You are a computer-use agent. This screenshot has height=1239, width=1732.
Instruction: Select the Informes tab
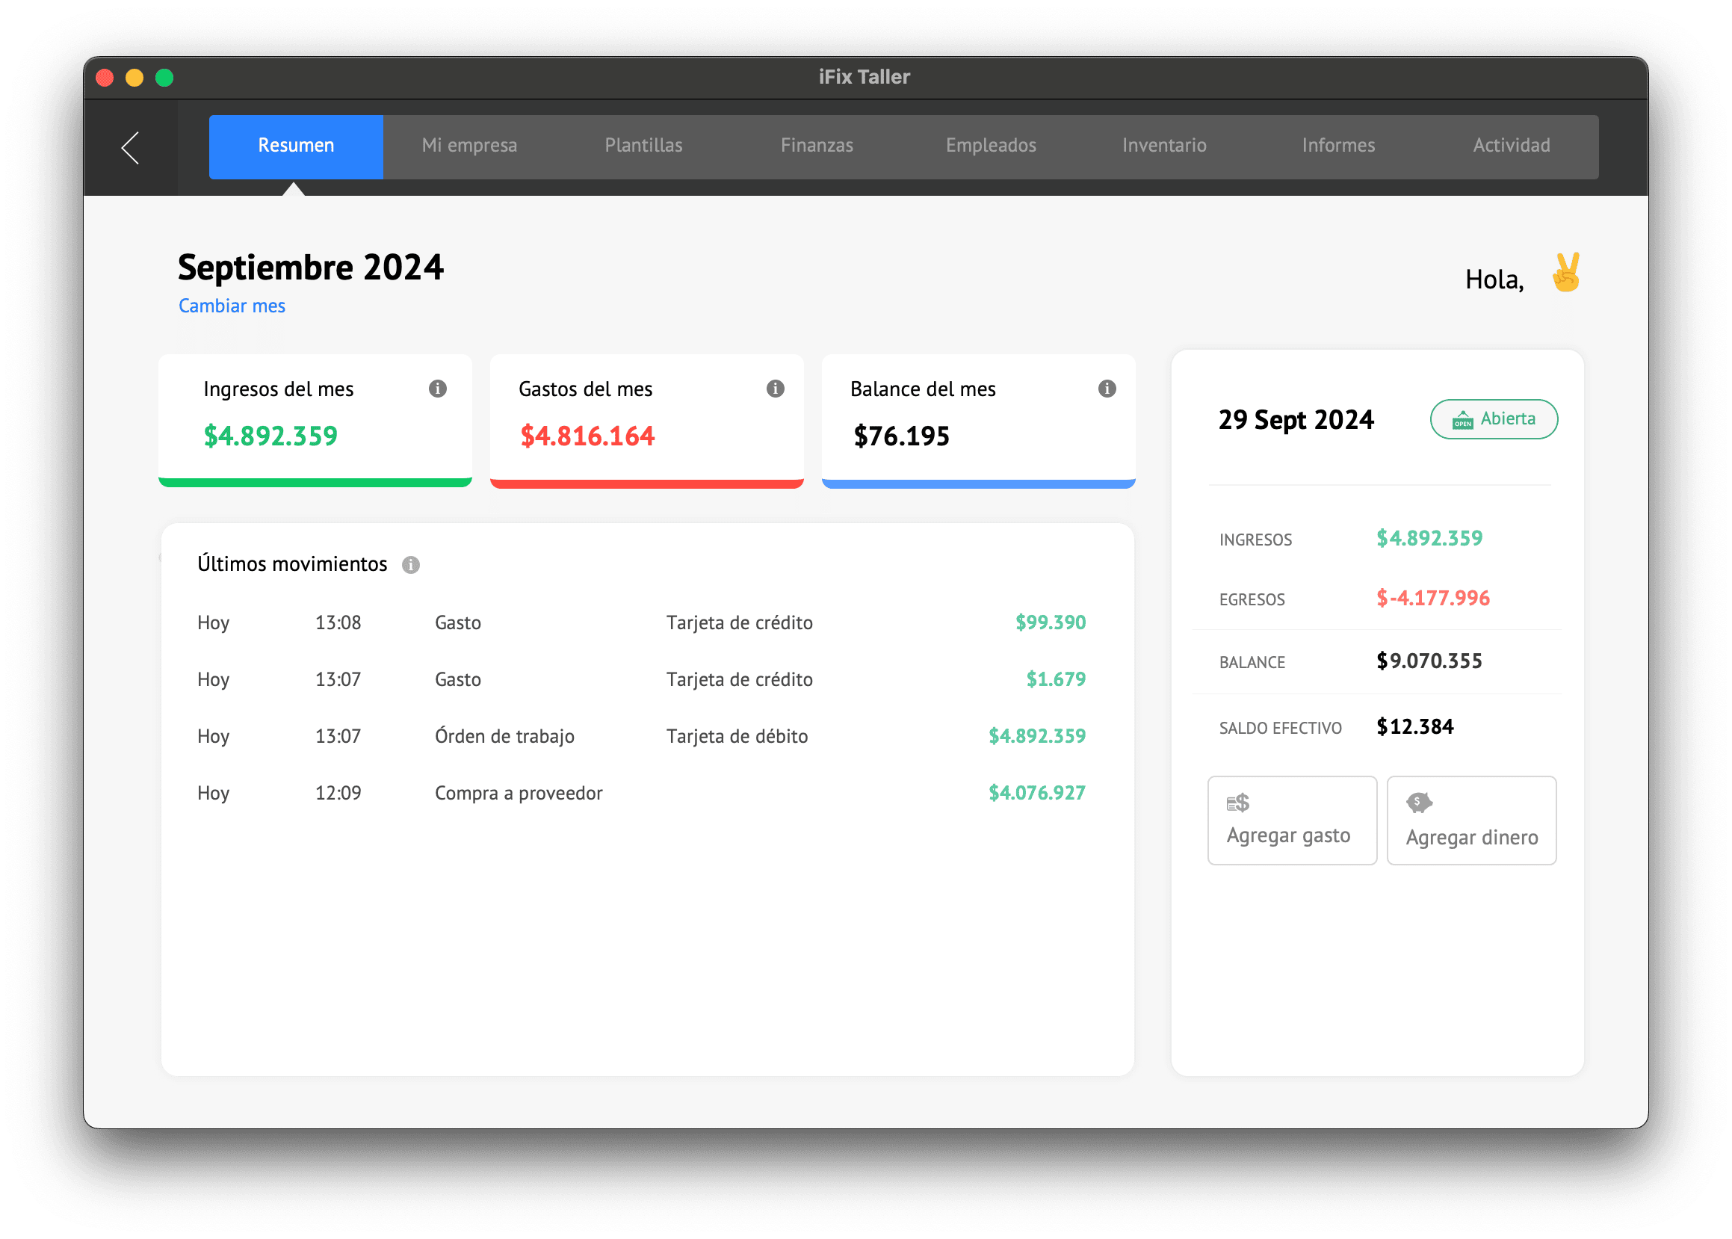(1337, 146)
